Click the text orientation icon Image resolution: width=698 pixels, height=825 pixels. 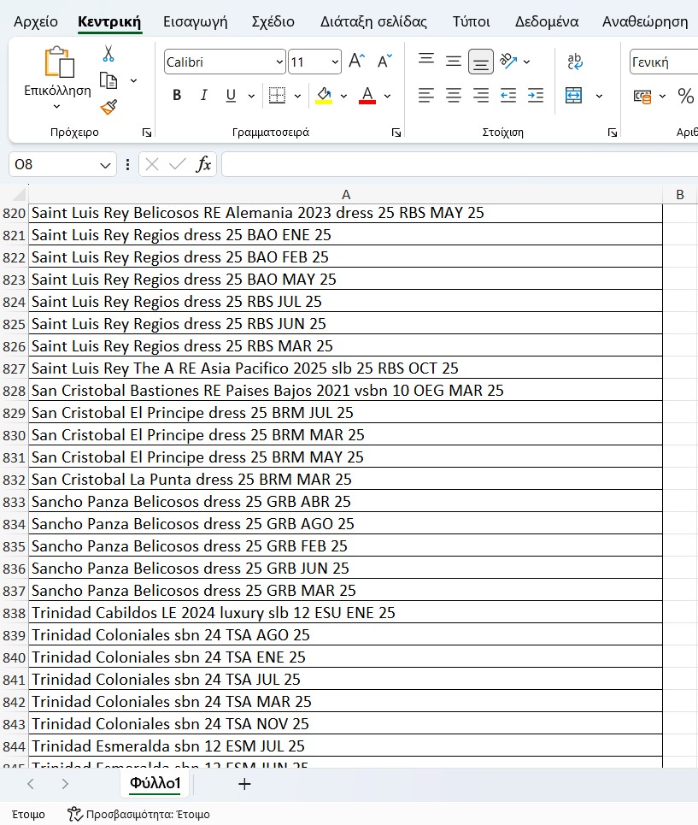(509, 62)
